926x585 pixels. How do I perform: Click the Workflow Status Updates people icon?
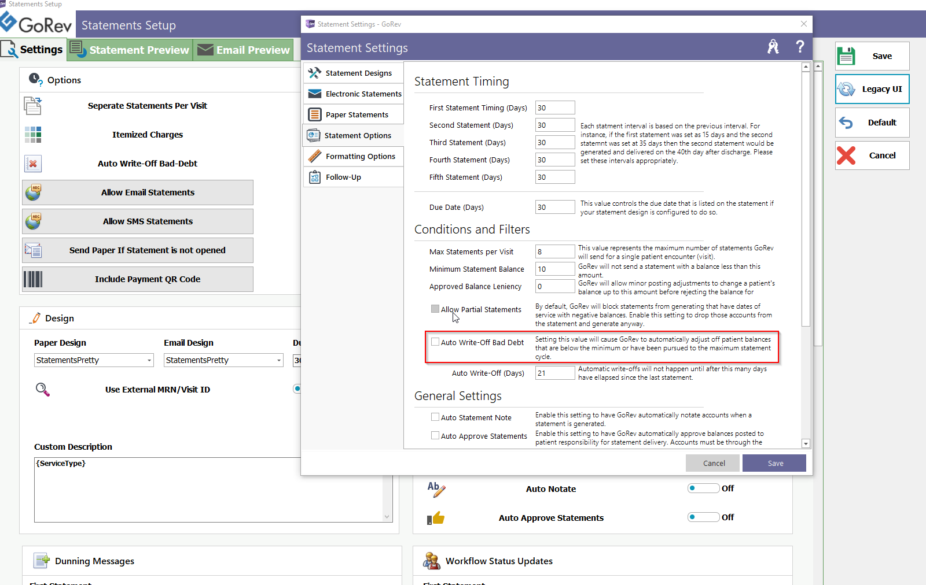[432, 561]
